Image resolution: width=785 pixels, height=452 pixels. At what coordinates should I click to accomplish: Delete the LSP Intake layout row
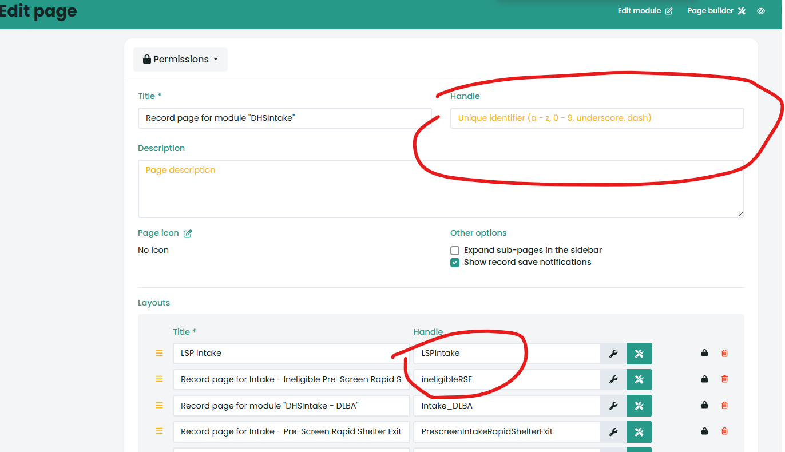(724, 354)
